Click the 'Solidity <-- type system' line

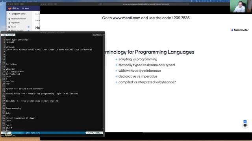(32, 101)
